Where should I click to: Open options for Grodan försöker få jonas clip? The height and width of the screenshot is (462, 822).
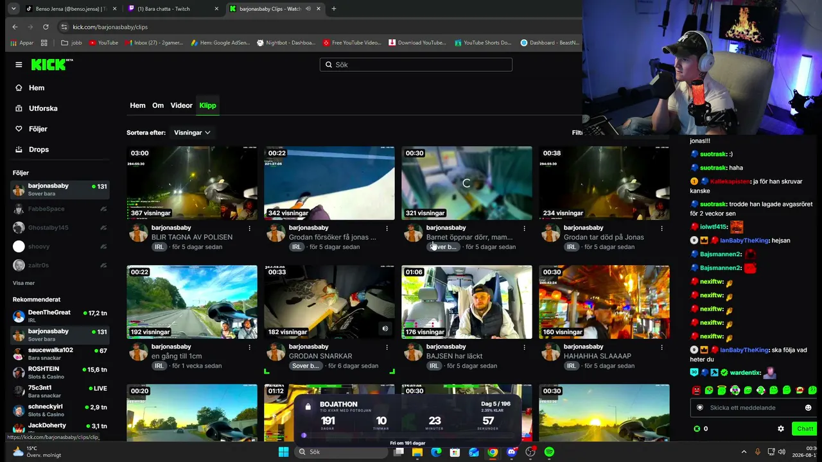point(387,228)
